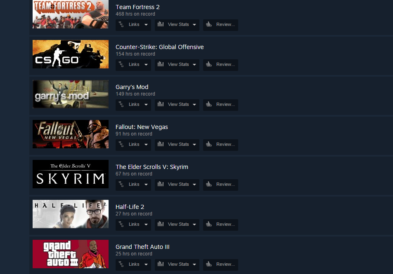393x274 pixels.
Task: Click the links chain icon for Skyrim
Action: [x=121, y=184]
